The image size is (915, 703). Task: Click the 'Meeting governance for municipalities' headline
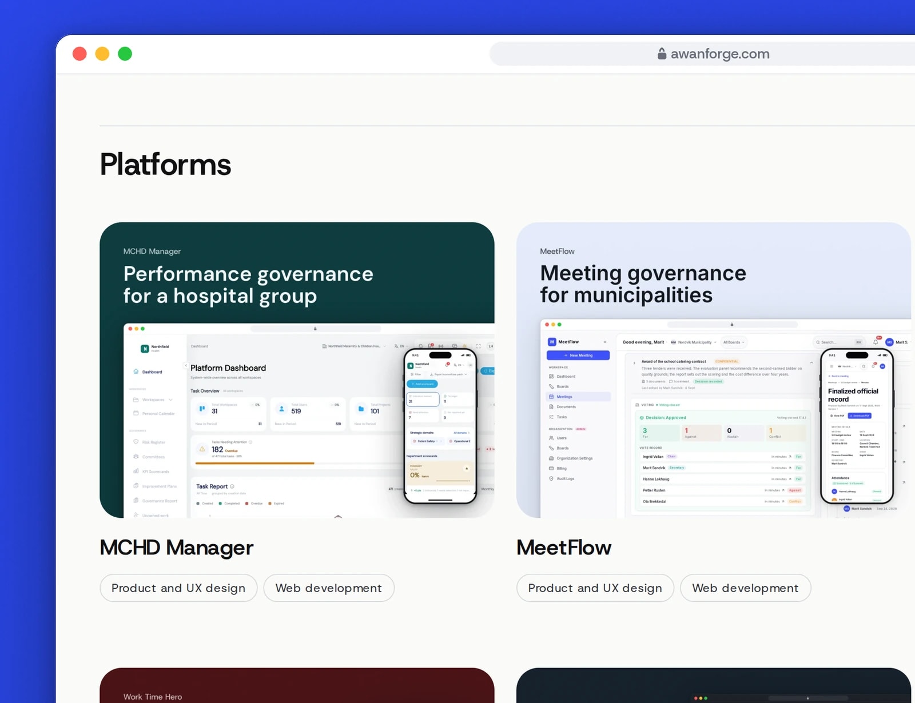[x=643, y=284]
